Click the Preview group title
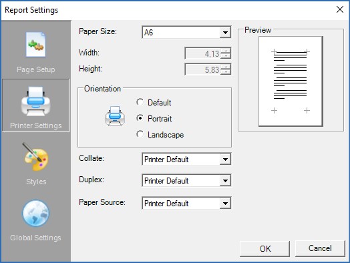Viewport: 350px width, 263px height. coord(258,30)
